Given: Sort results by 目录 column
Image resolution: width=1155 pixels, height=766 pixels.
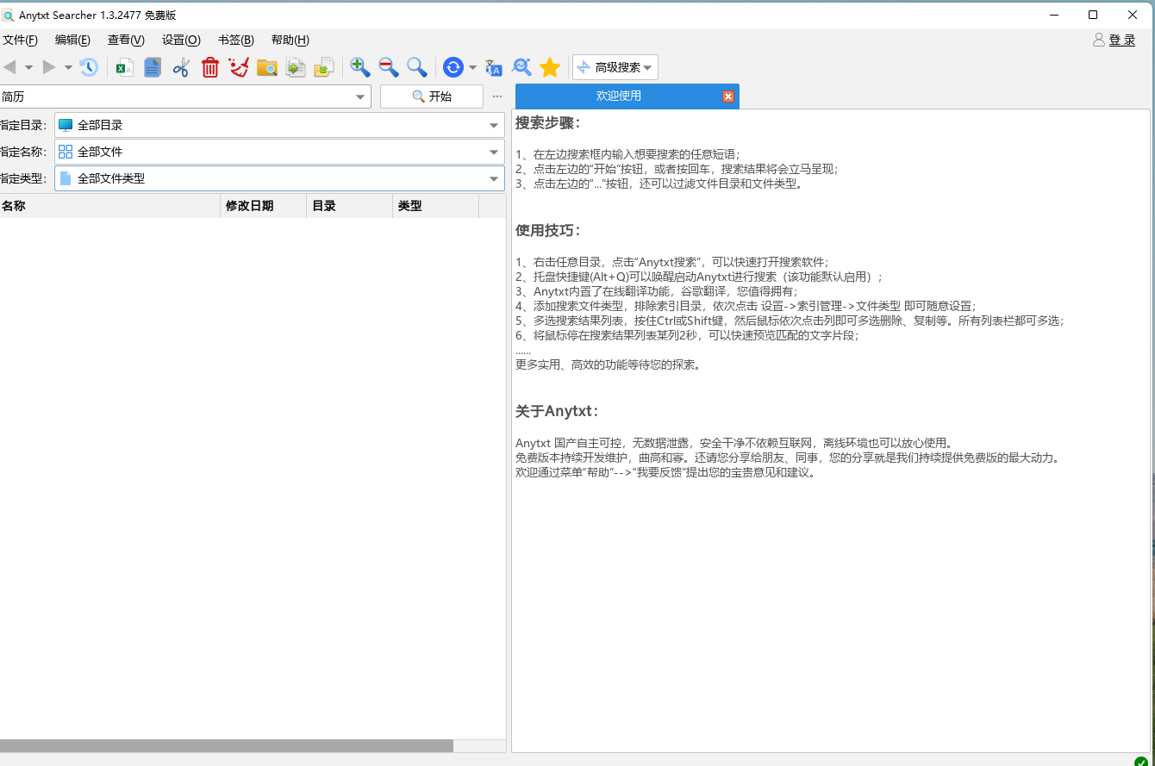Looking at the screenshot, I should click(x=350, y=206).
